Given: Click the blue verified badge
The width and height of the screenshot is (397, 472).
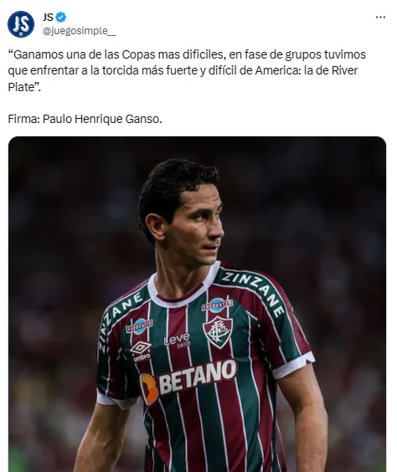Looking at the screenshot, I should tap(61, 18).
